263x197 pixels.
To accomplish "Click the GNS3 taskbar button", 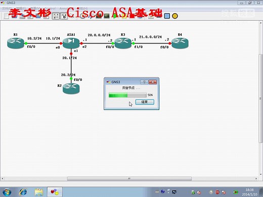I will [x=55, y=192].
